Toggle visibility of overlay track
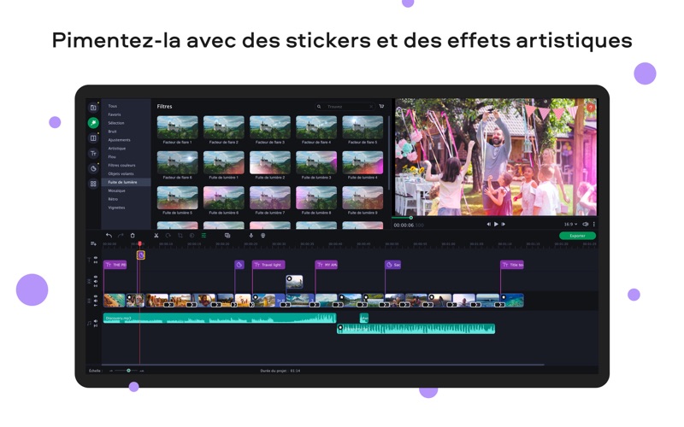 [x=96, y=277]
